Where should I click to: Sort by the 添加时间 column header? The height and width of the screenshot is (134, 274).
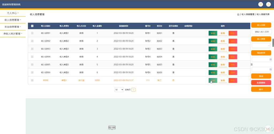[x=124, y=26]
